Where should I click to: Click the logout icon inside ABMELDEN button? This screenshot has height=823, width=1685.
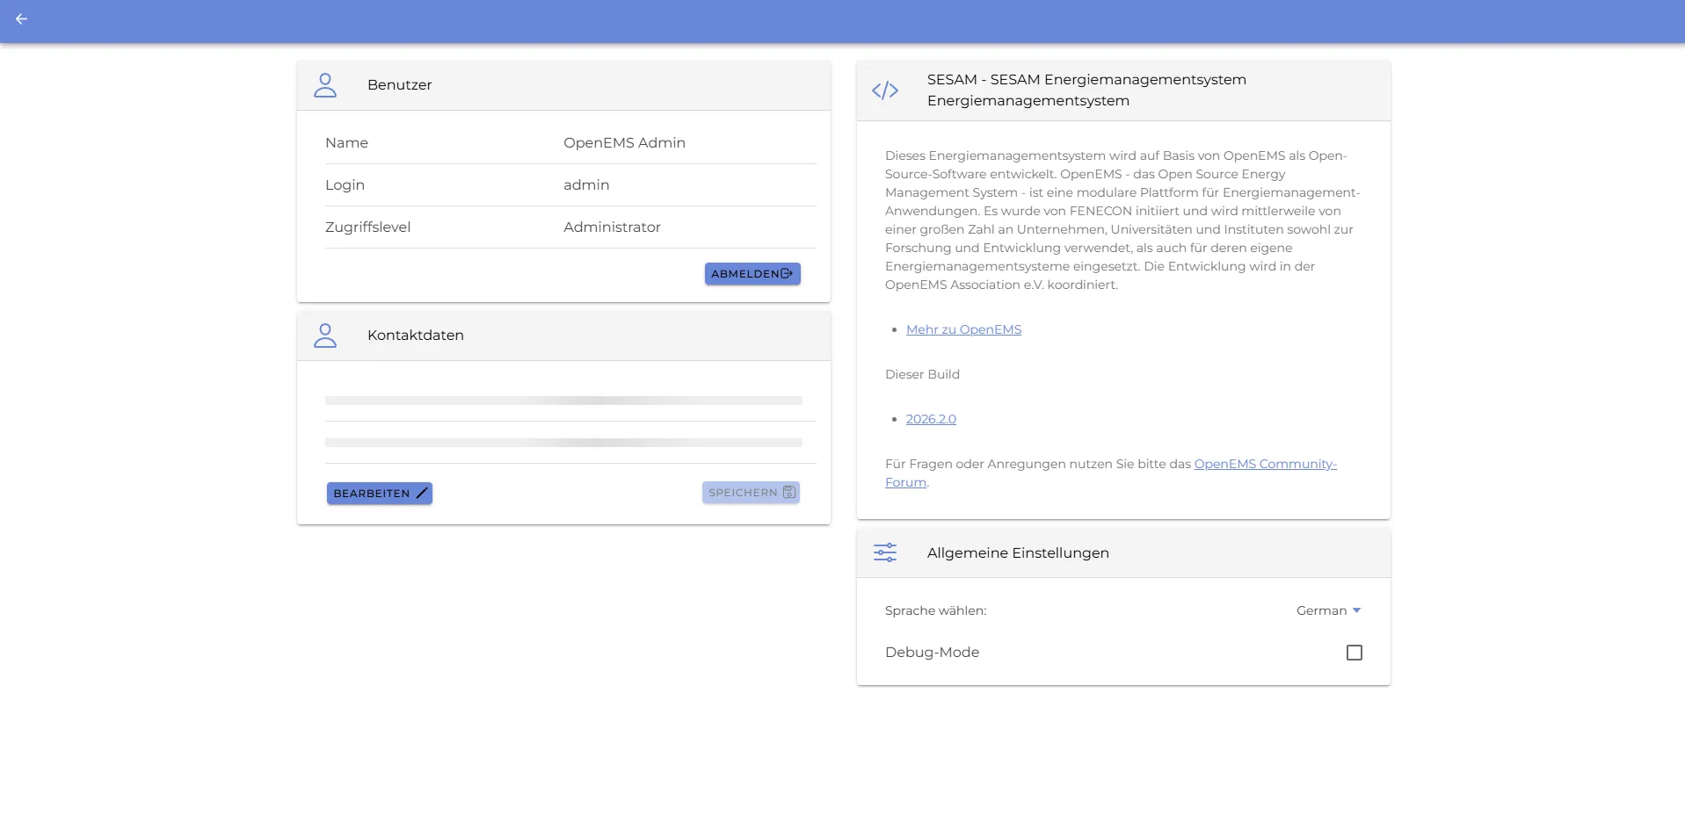(787, 273)
